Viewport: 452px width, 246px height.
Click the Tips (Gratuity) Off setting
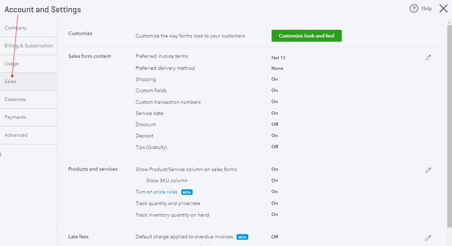point(275,147)
